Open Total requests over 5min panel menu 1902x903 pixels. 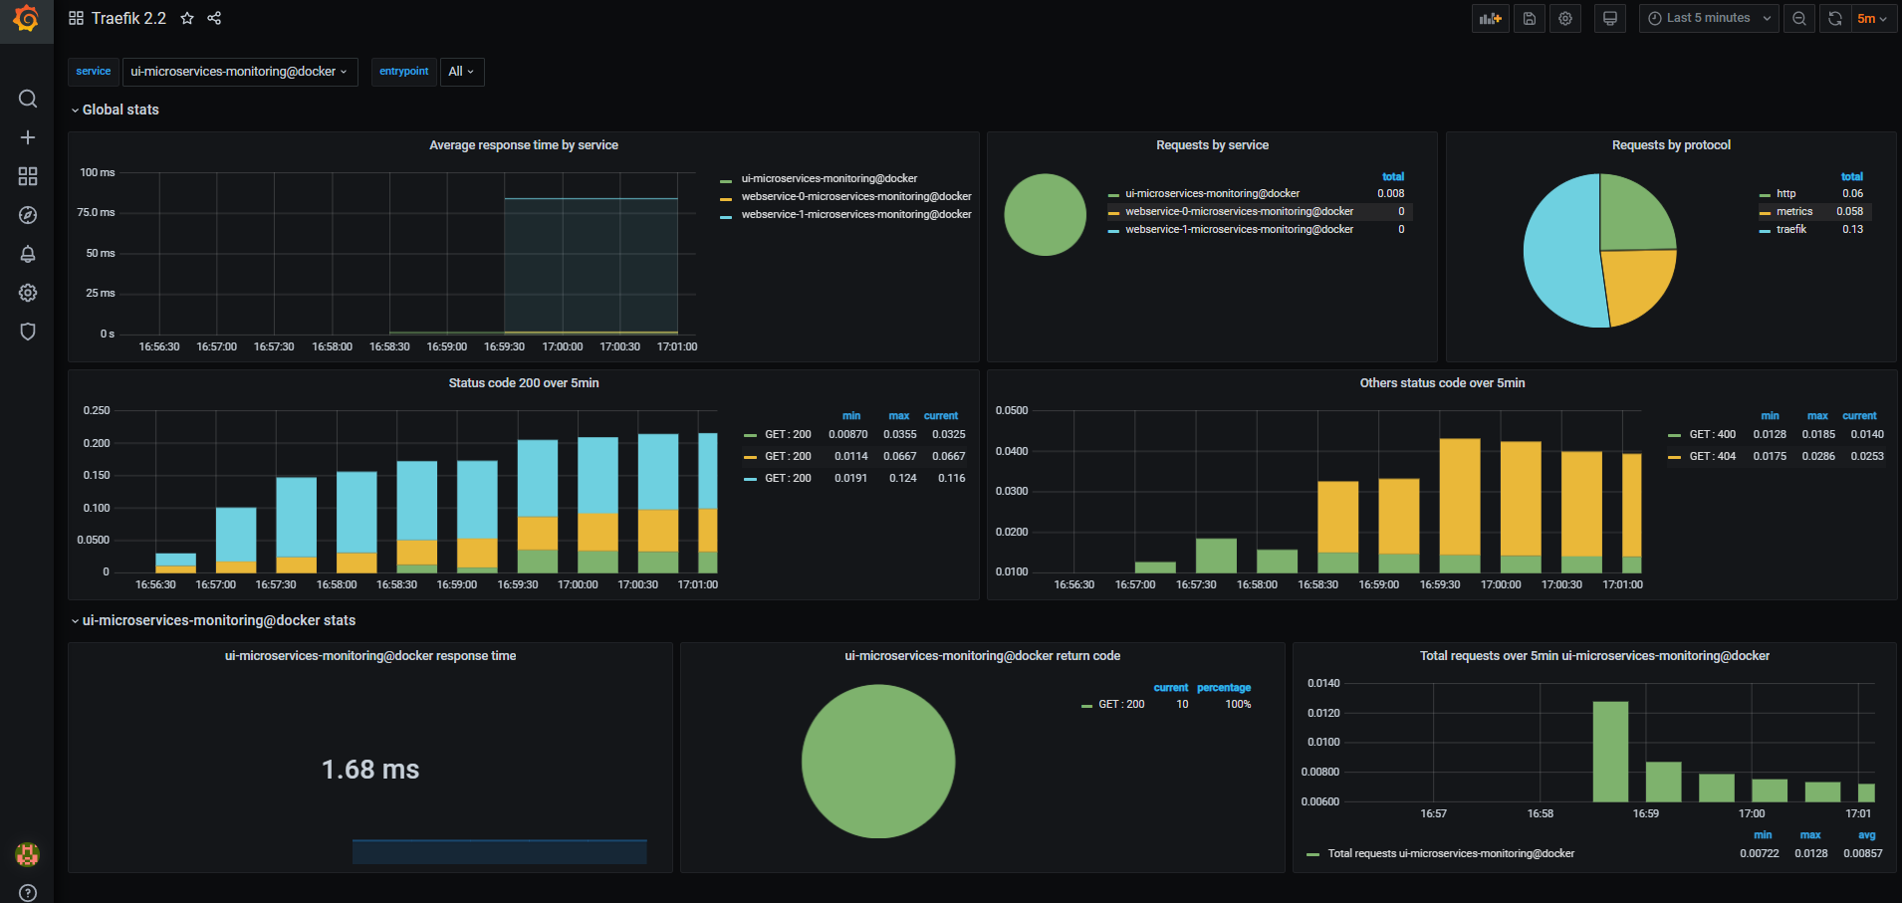pos(1594,656)
